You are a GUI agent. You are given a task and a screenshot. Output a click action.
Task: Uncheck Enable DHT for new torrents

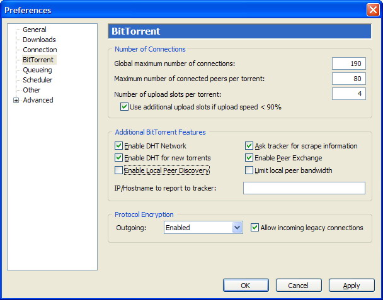[118, 158]
